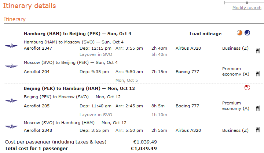Screen dimensions: 264x153
Task: Click the bold total cost amount €1,039.49
Action: pos(144,148)
